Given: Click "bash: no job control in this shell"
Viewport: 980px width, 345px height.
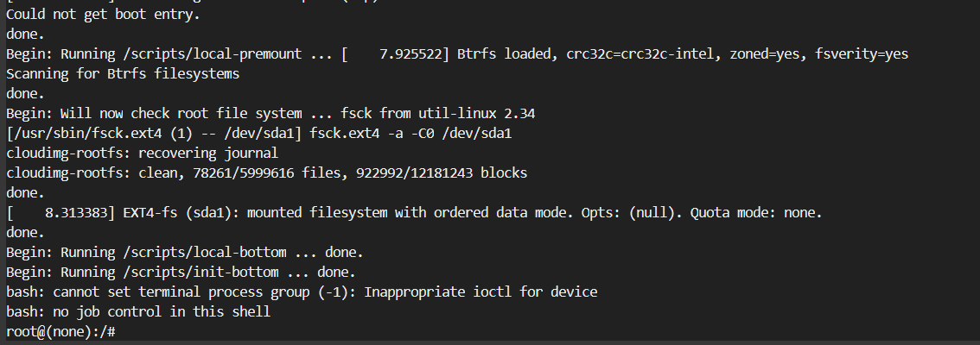Looking at the screenshot, I should coord(138,311).
